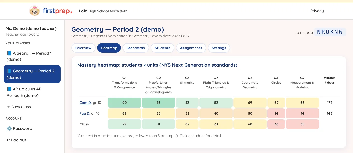
Task: Click Class average G.3 cell 67
Action: (x=187, y=124)
